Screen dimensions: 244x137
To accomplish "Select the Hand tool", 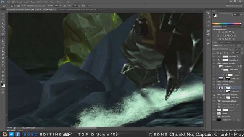I will pos(3,76).
